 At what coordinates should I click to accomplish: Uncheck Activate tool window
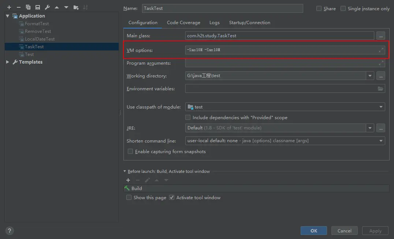[172, 197]
